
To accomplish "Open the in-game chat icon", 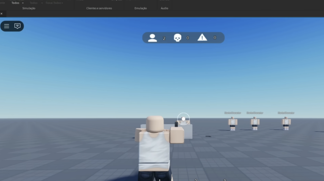I will tap(17, 26).
